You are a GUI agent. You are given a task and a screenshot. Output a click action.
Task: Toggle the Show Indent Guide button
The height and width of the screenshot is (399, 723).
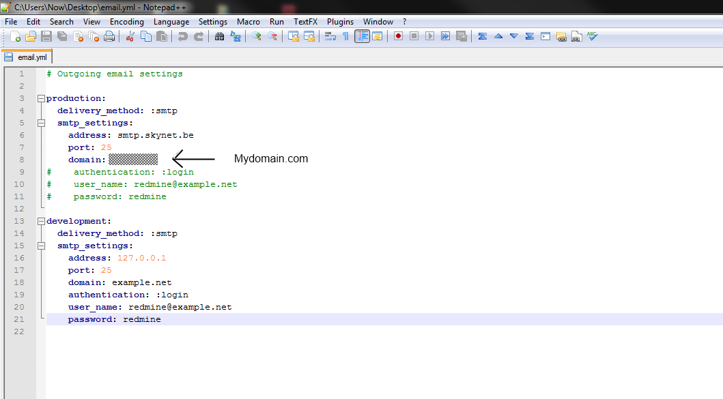coord(361,36)
